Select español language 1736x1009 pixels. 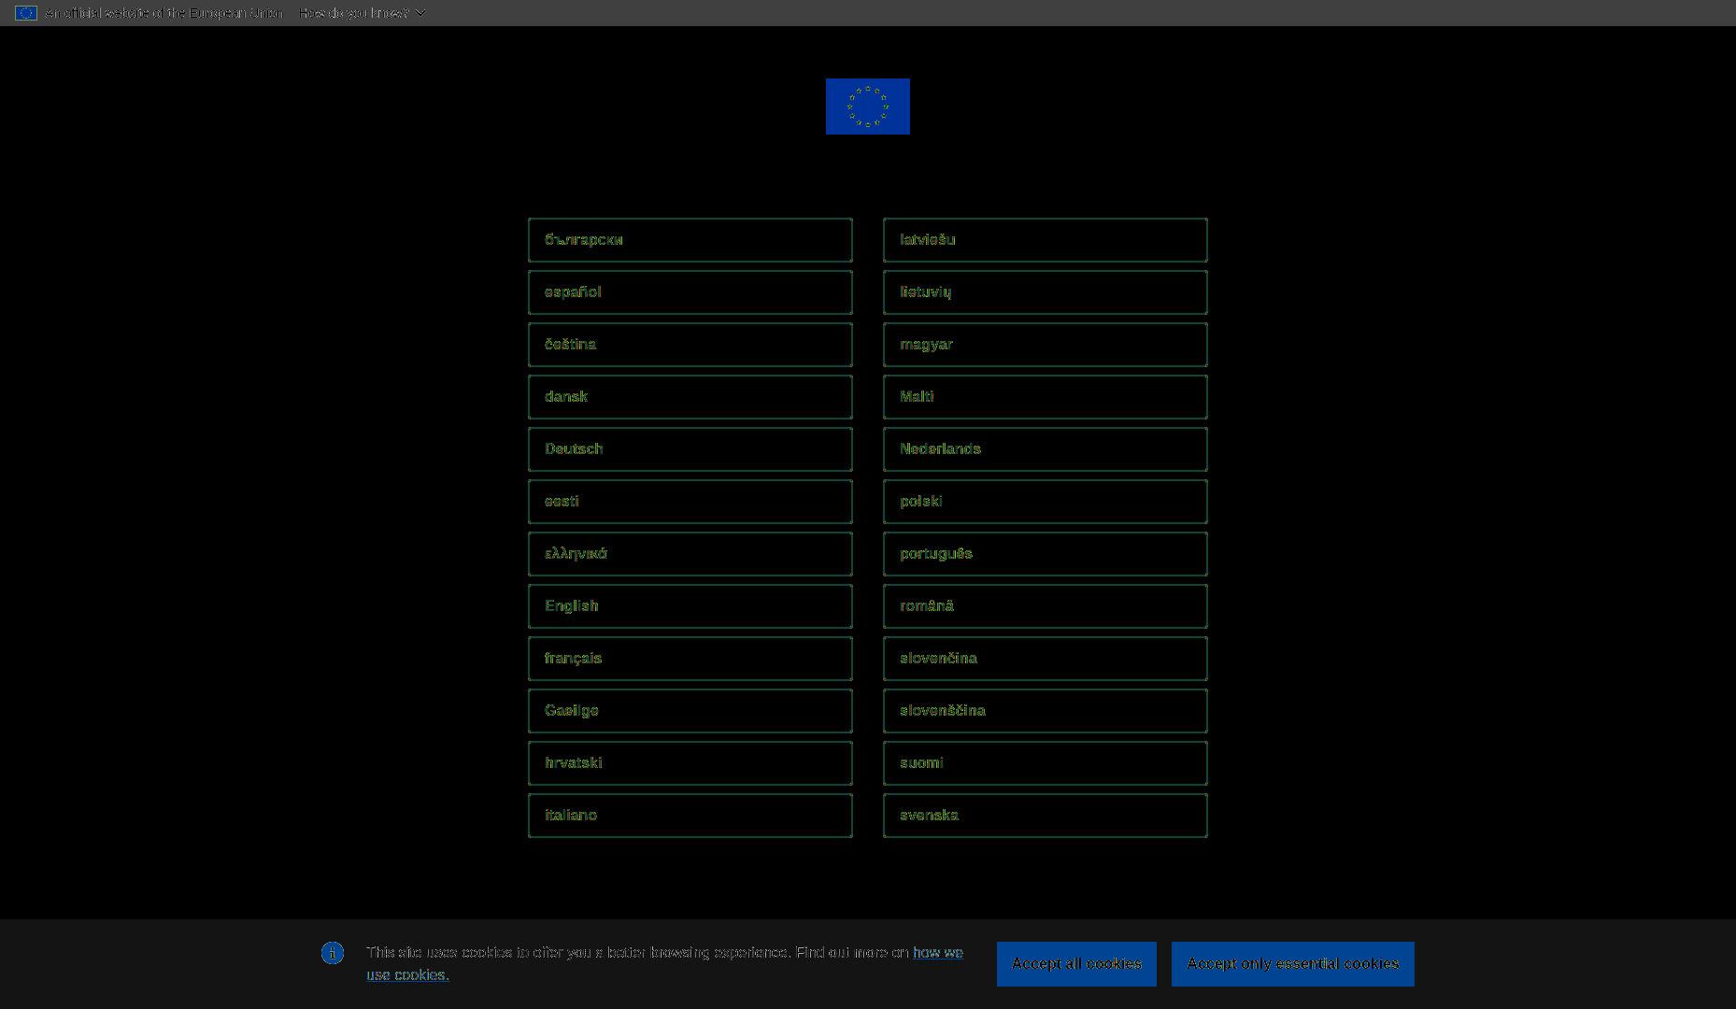[x=690, y=292]
